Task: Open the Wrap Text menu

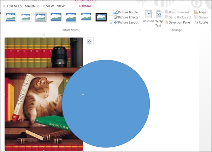Action: point(159,19)
